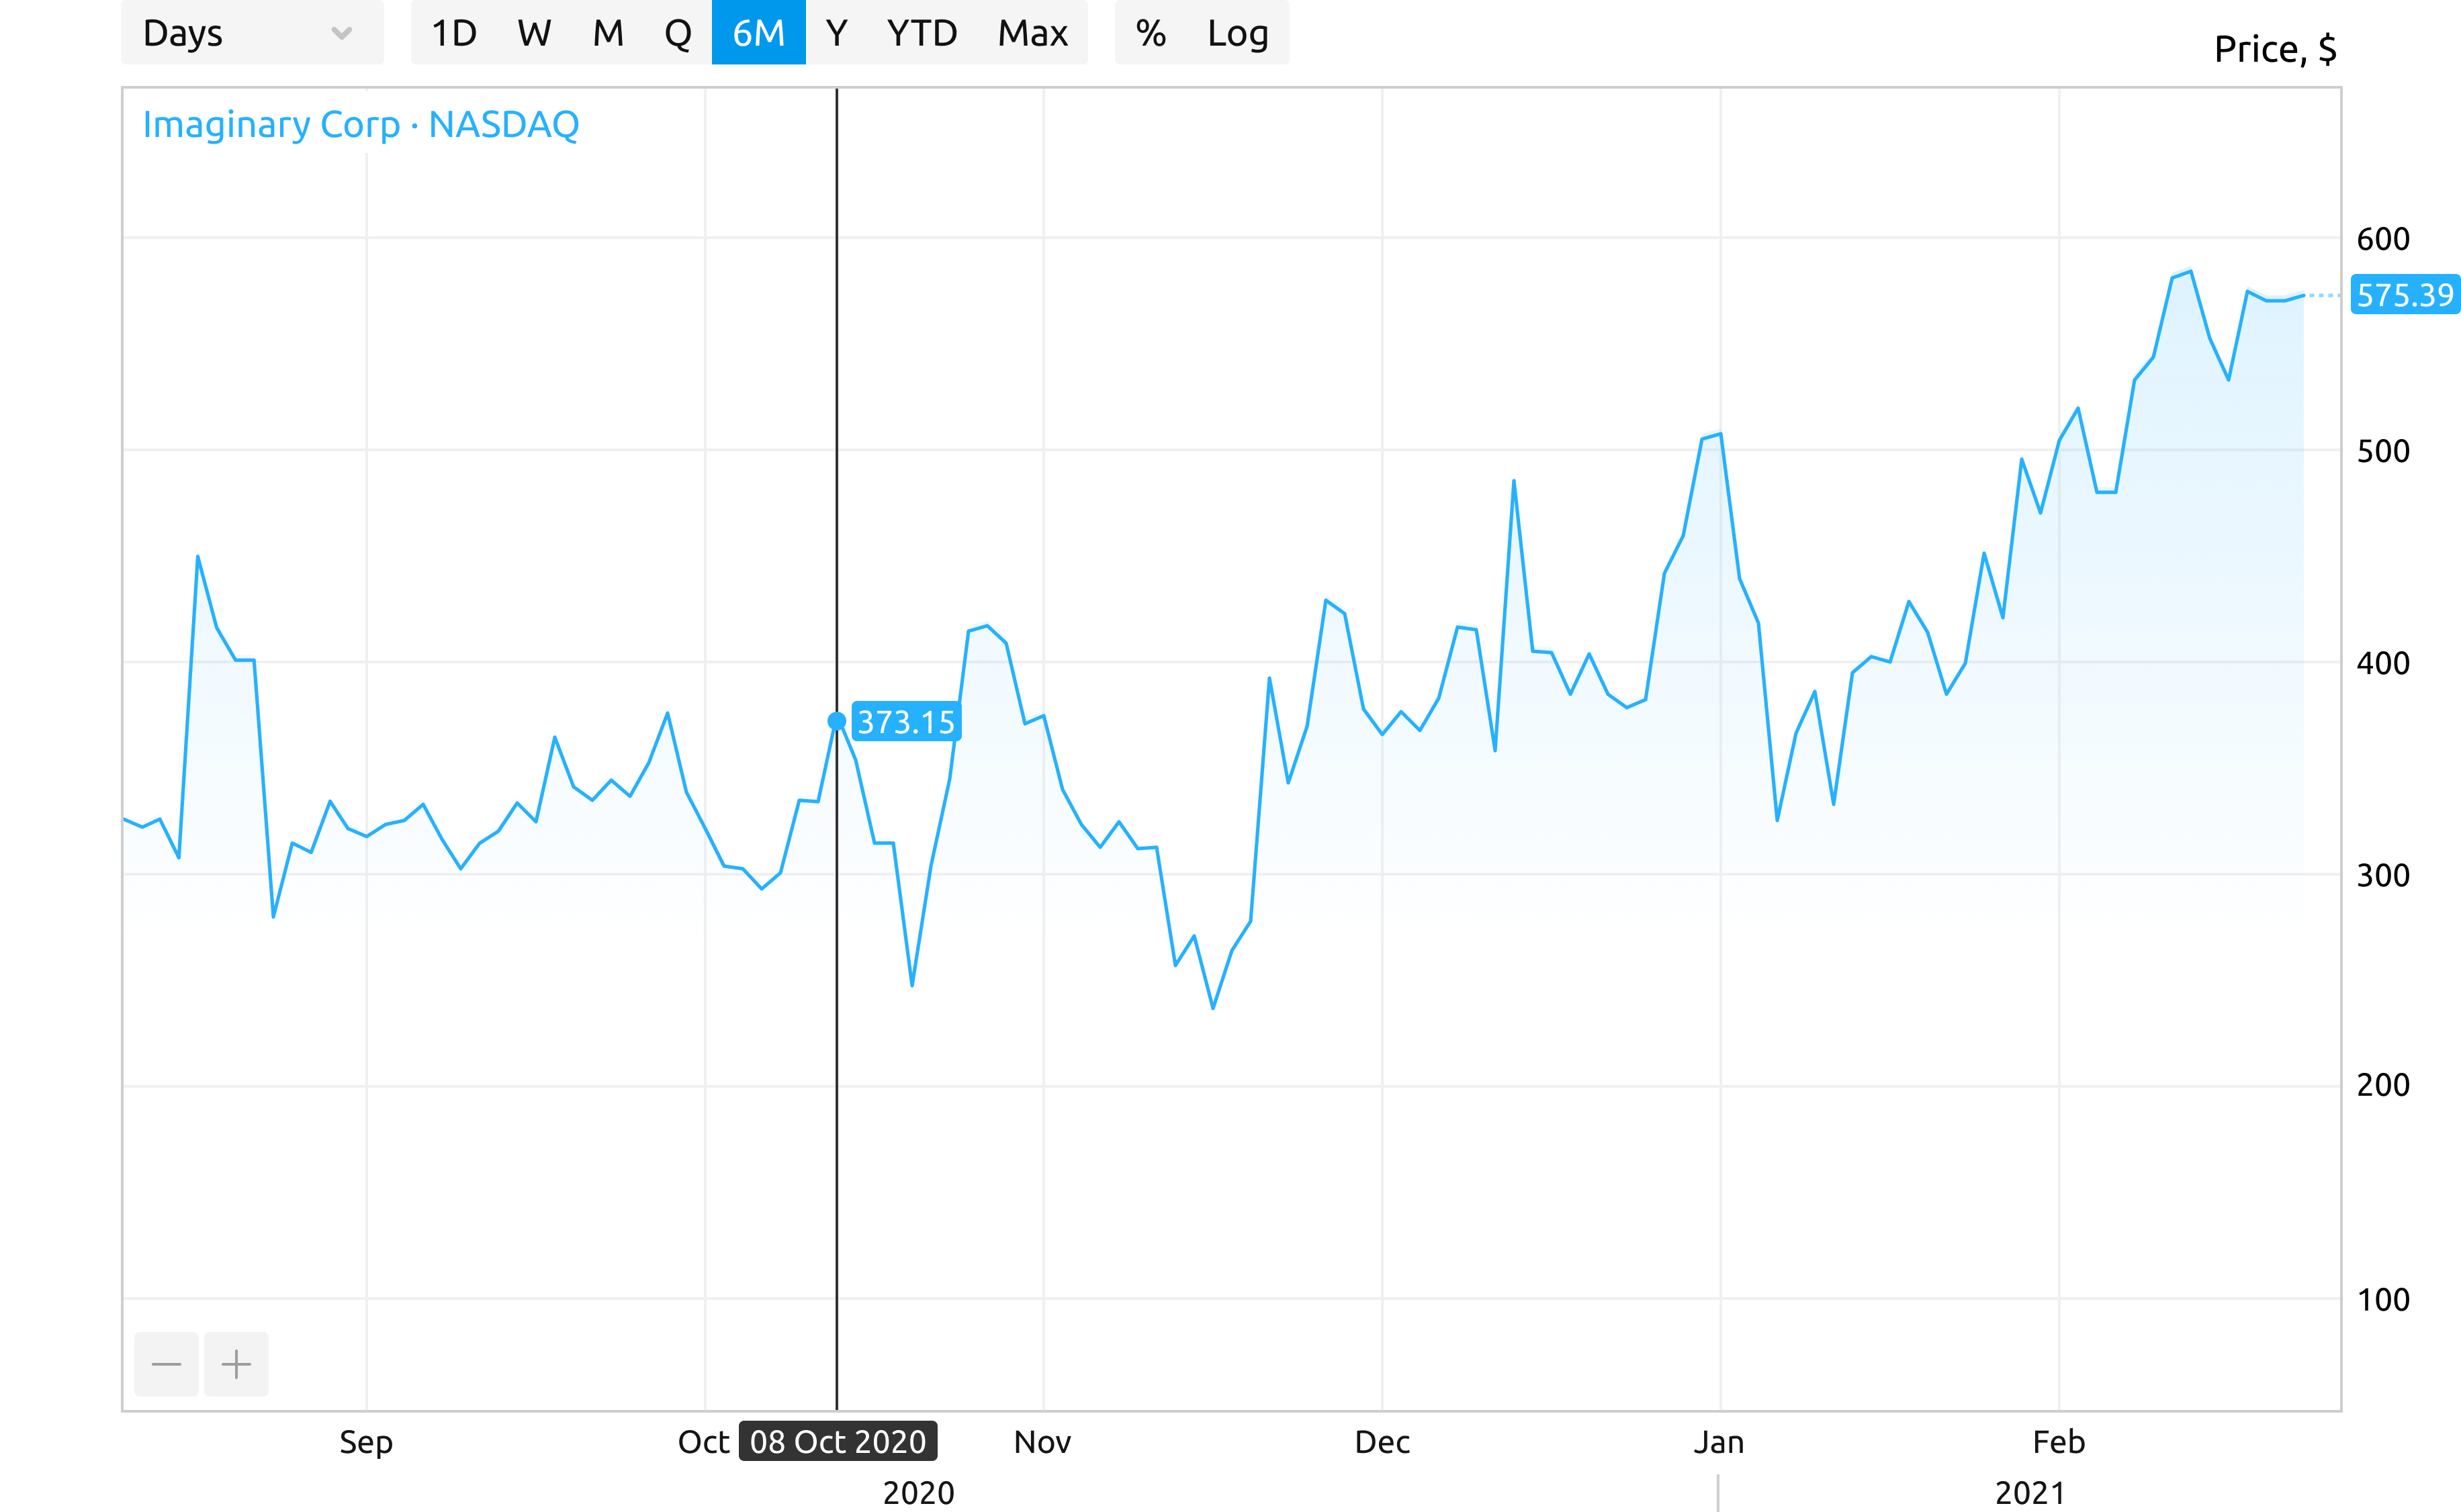The width and height of the screenshot is (2461, 1512).
Task: Select the W weekly range
Action: [x=534, y=33]
